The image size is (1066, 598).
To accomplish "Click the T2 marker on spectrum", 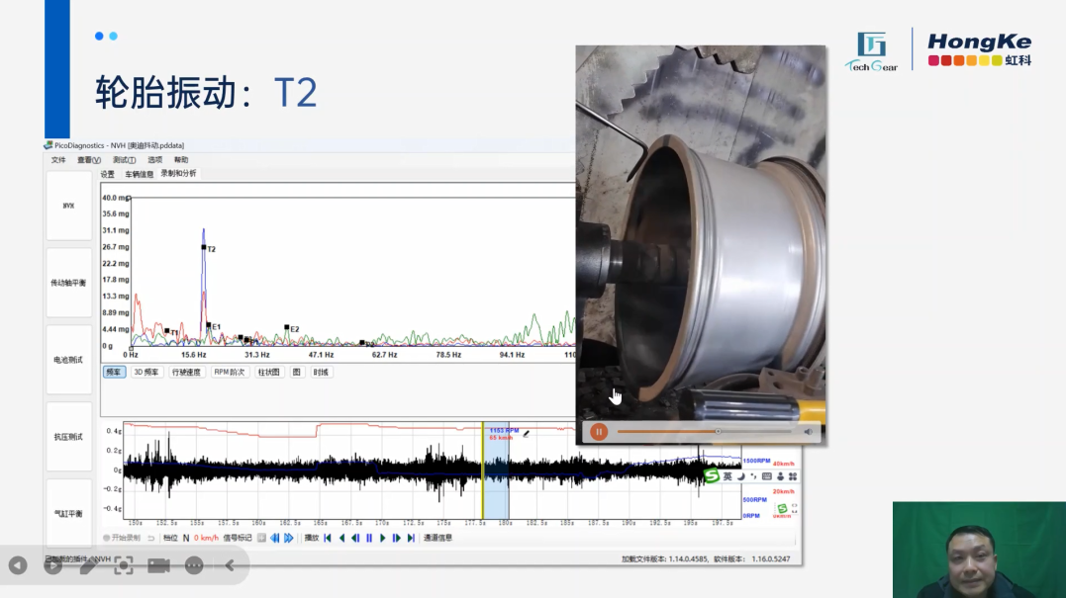I will (x=204, y=247).
